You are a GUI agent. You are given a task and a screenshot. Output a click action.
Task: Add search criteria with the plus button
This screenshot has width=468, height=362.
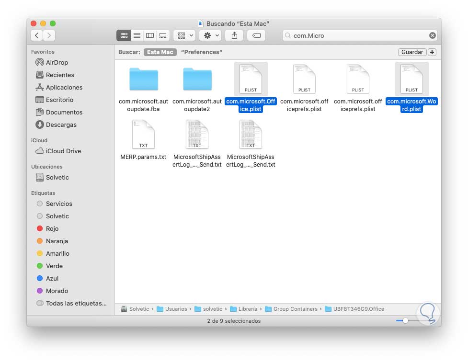(x=432, y=52)
